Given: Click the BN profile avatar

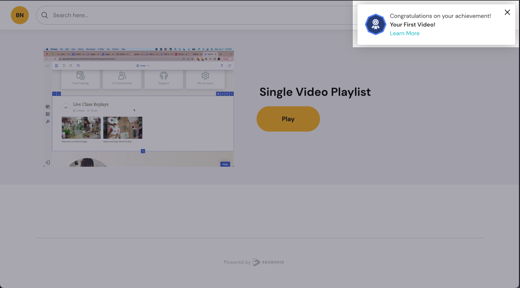Looking at the screenshot, I should 20,15.
